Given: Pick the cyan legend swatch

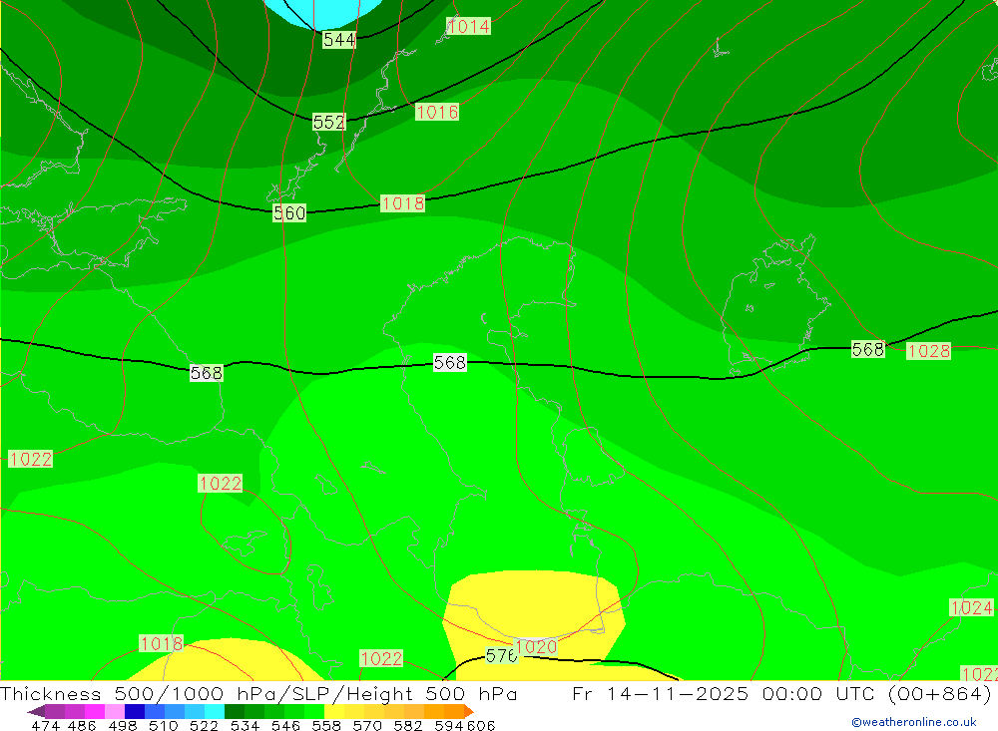Looking at the screenshot, I should pyautogui.click(x=215, y=711).
